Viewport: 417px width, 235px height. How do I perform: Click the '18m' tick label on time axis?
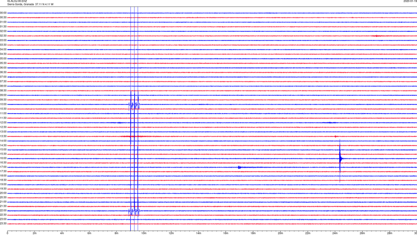pyautogui.click(x=253, y=233)
